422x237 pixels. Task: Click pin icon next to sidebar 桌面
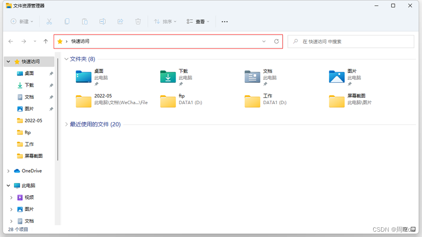click(x=51, y=73)
